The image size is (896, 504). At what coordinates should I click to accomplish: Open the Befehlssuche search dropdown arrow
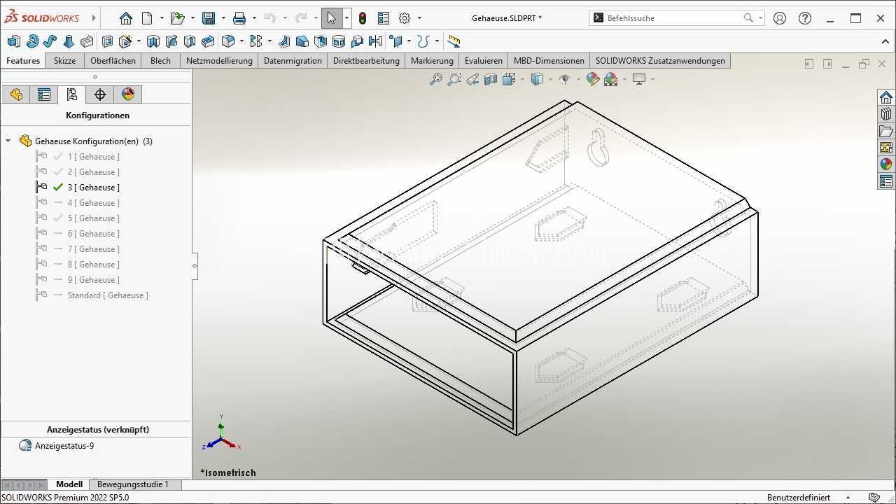[x=760, y=18]
